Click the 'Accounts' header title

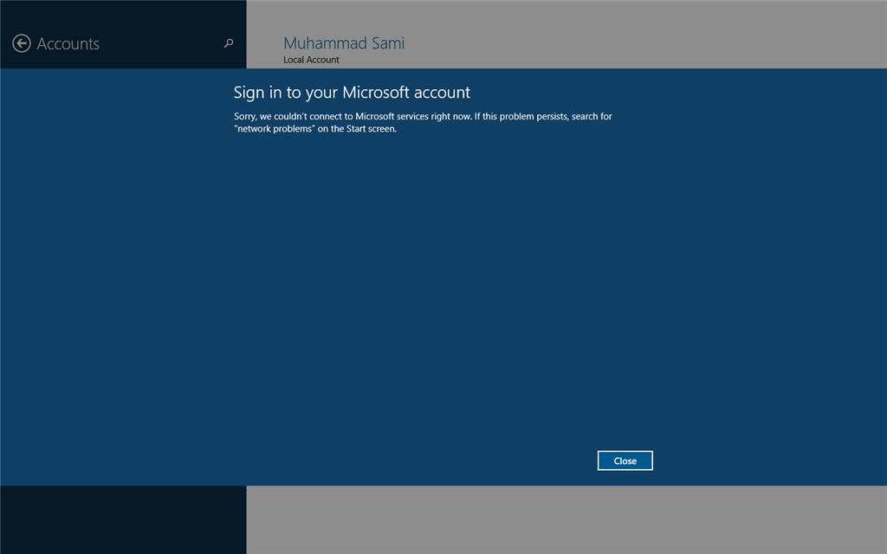click(68, 43)
